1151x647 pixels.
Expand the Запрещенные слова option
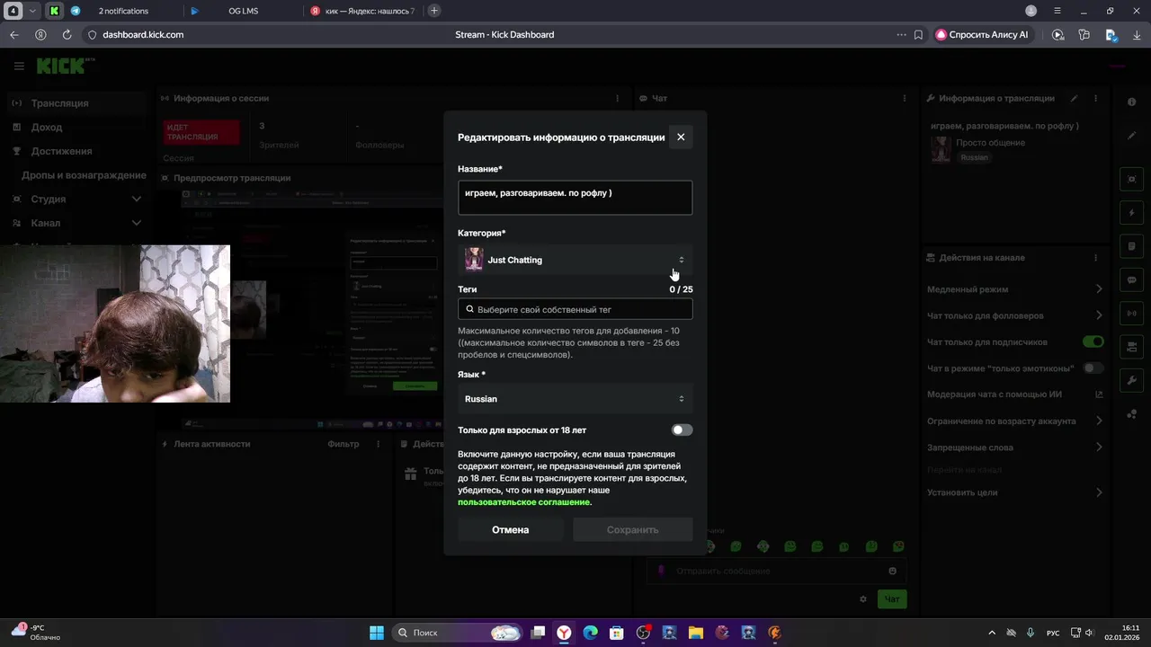pyautogui.click(x=1015, y=448)
